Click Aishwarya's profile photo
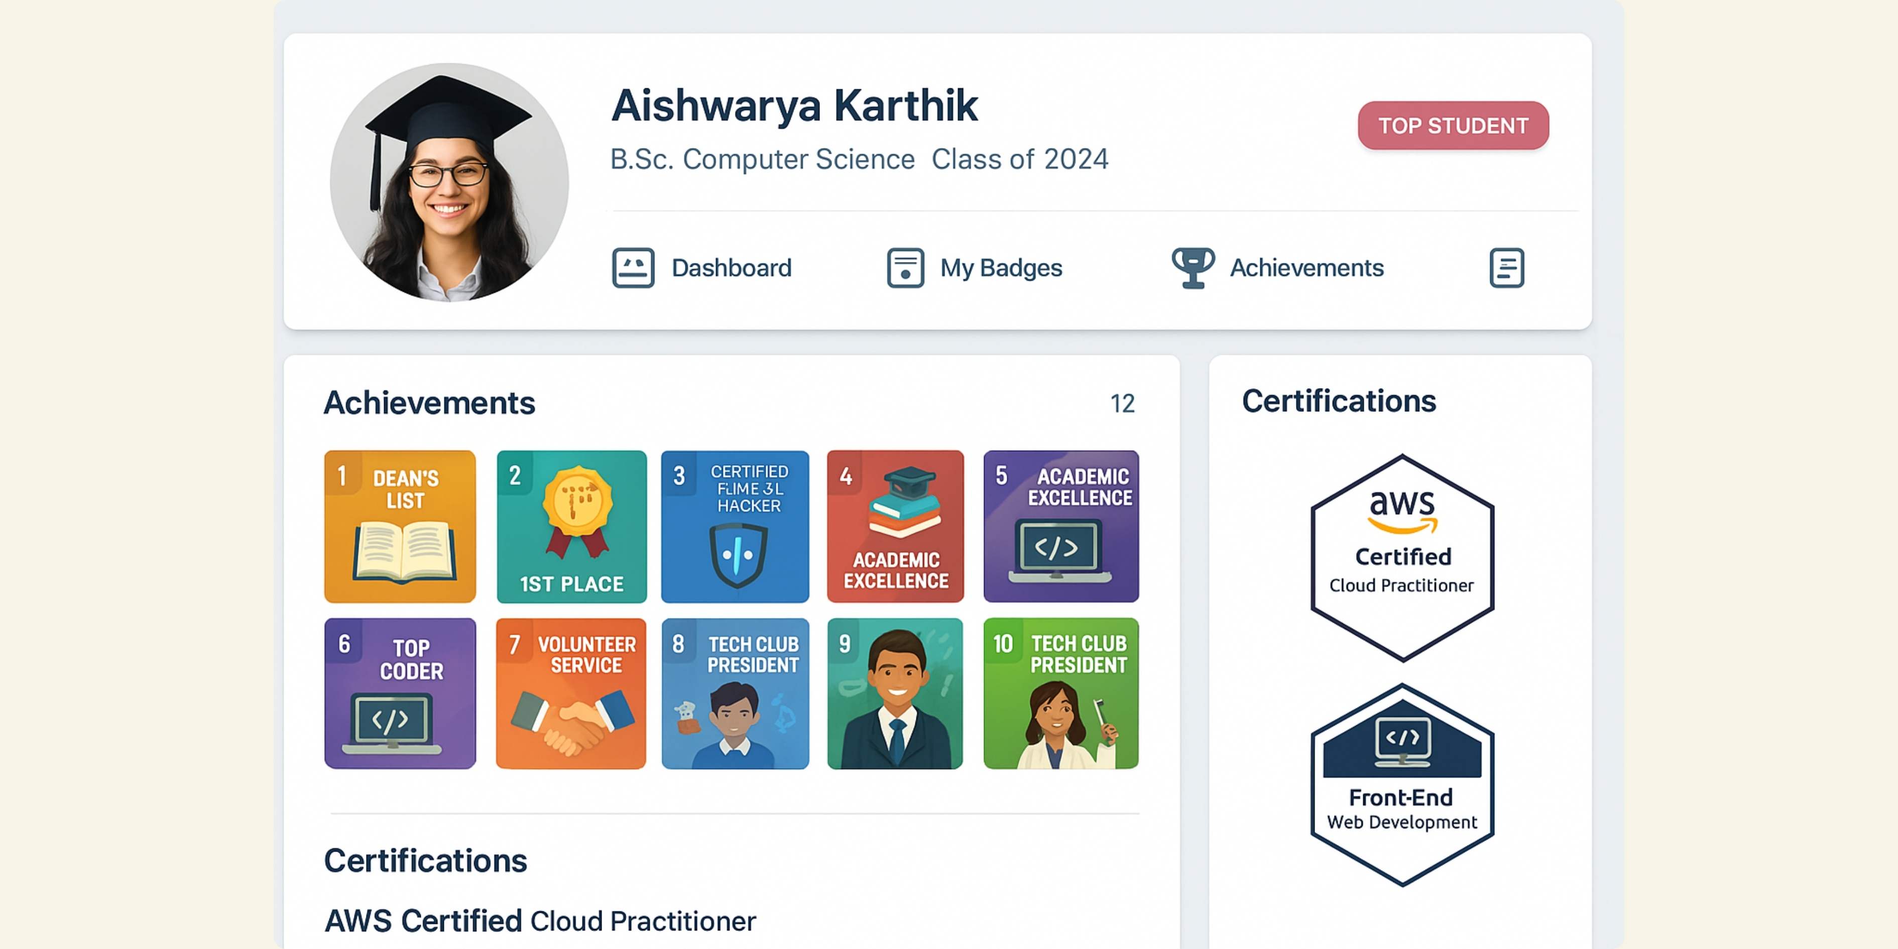 [x=449, y=182]
